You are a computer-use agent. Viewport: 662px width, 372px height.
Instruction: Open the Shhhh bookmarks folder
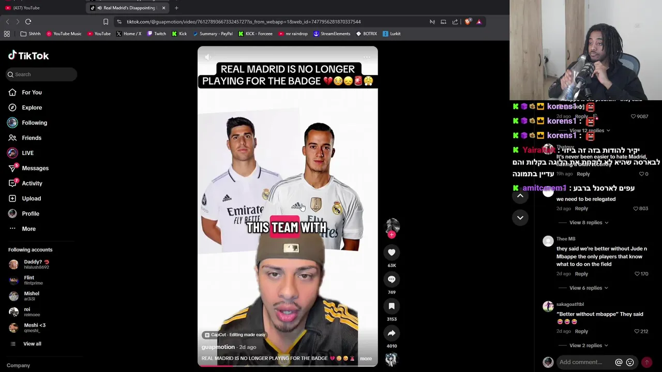click(x=31, y=34)
